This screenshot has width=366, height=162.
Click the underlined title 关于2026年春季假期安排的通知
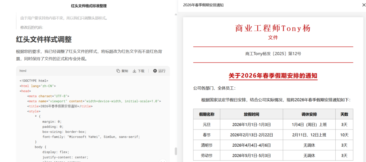(x=273, y=76)
